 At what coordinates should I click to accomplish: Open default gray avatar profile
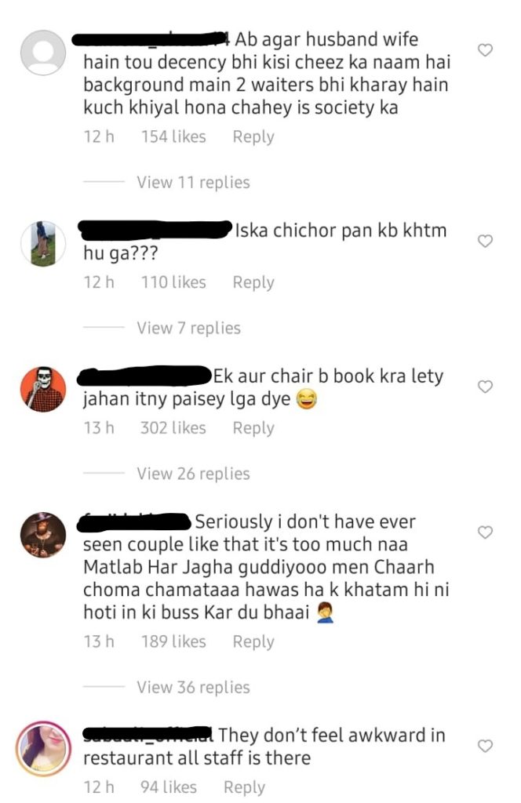[43, 53]
